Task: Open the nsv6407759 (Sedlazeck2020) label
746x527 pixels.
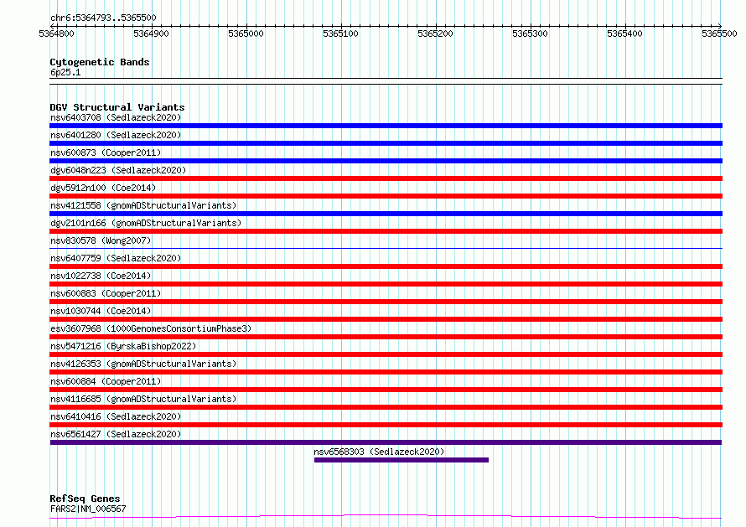Action: pos(116,258)
